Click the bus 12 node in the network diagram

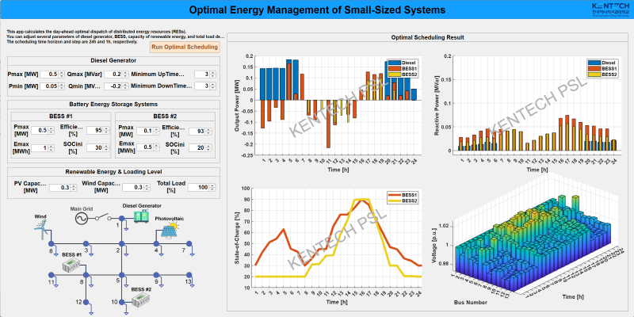click(86, 302)
